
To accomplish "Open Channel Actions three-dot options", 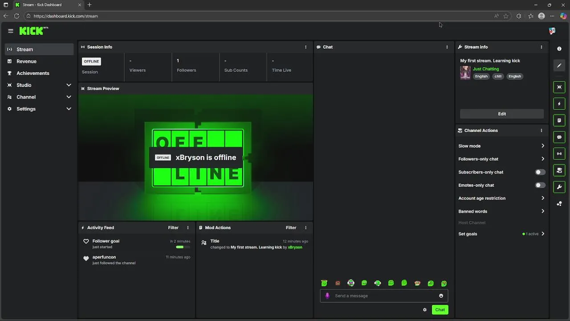I will 541,131.
